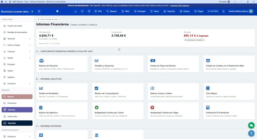Click the calculator icon in top toolbar

[x=89, y=11]
